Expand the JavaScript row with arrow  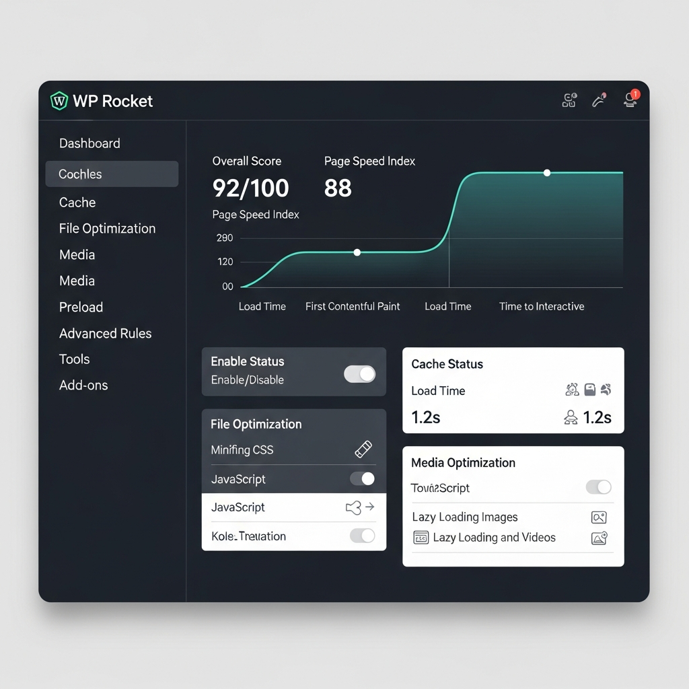point(360,507)
